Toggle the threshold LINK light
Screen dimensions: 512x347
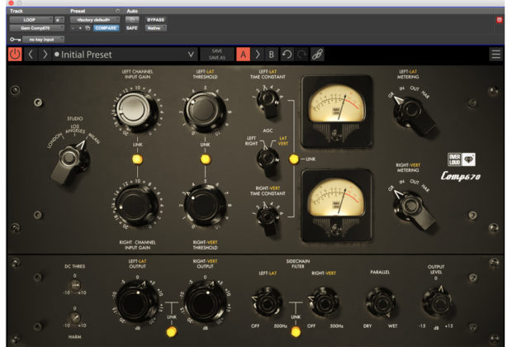(205, 159)
